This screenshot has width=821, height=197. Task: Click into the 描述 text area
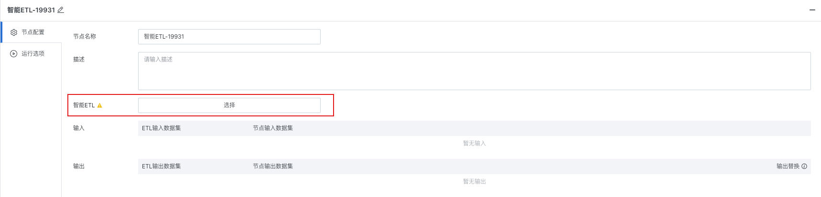coord(475,71)
